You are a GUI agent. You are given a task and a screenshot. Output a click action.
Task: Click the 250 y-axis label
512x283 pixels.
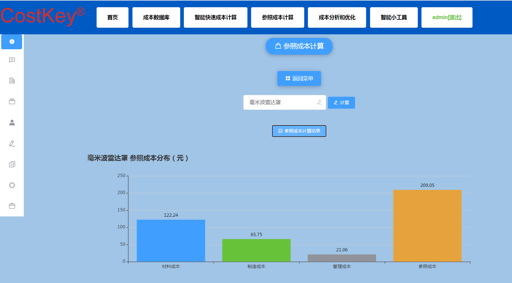coord(121,176)
